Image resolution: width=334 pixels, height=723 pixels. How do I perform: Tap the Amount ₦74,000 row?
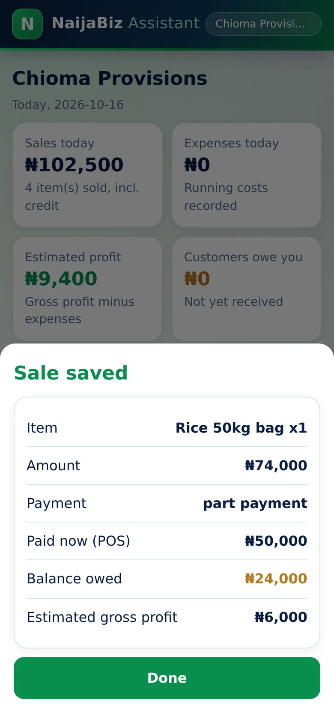pos(167,466)
